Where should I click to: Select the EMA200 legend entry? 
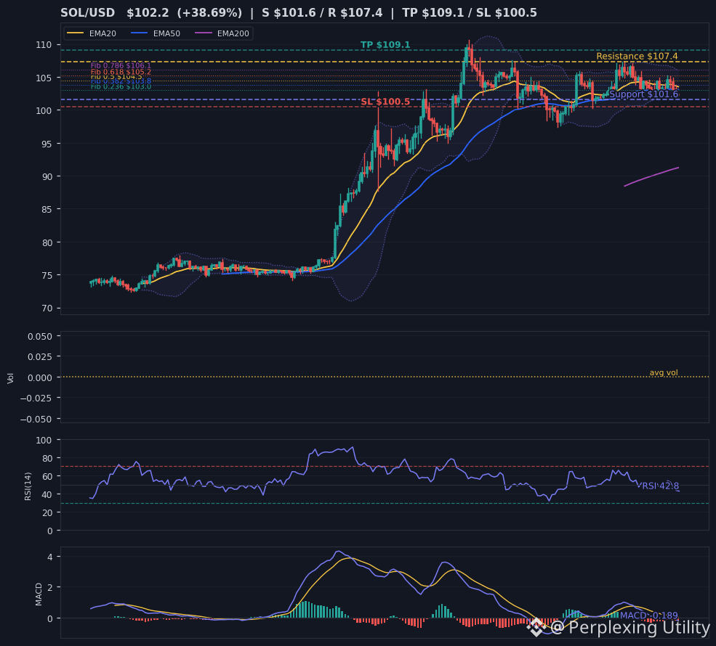(222, 33)
